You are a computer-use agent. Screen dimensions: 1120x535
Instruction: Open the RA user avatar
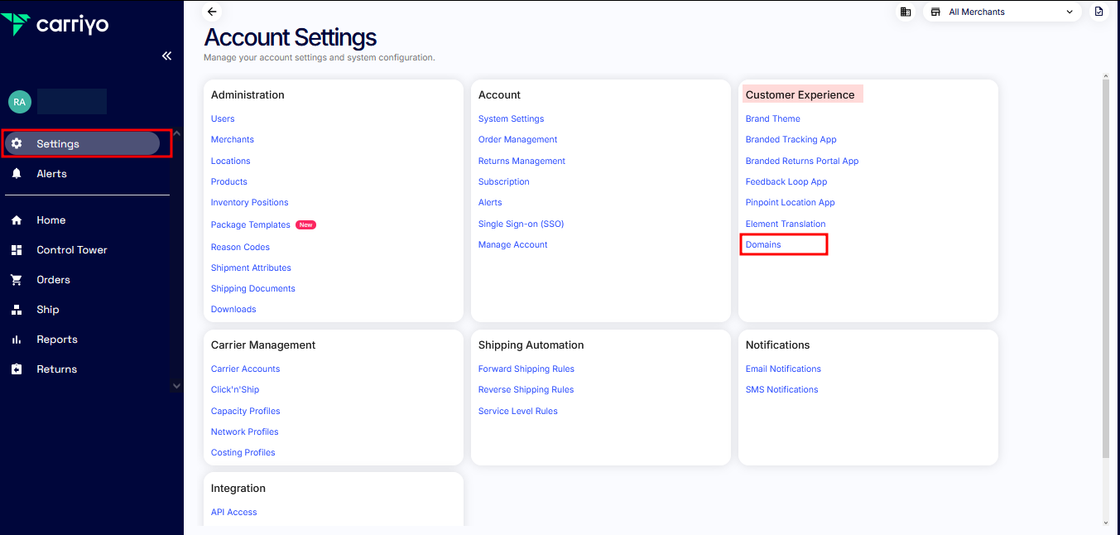click(x=19, y=102)
